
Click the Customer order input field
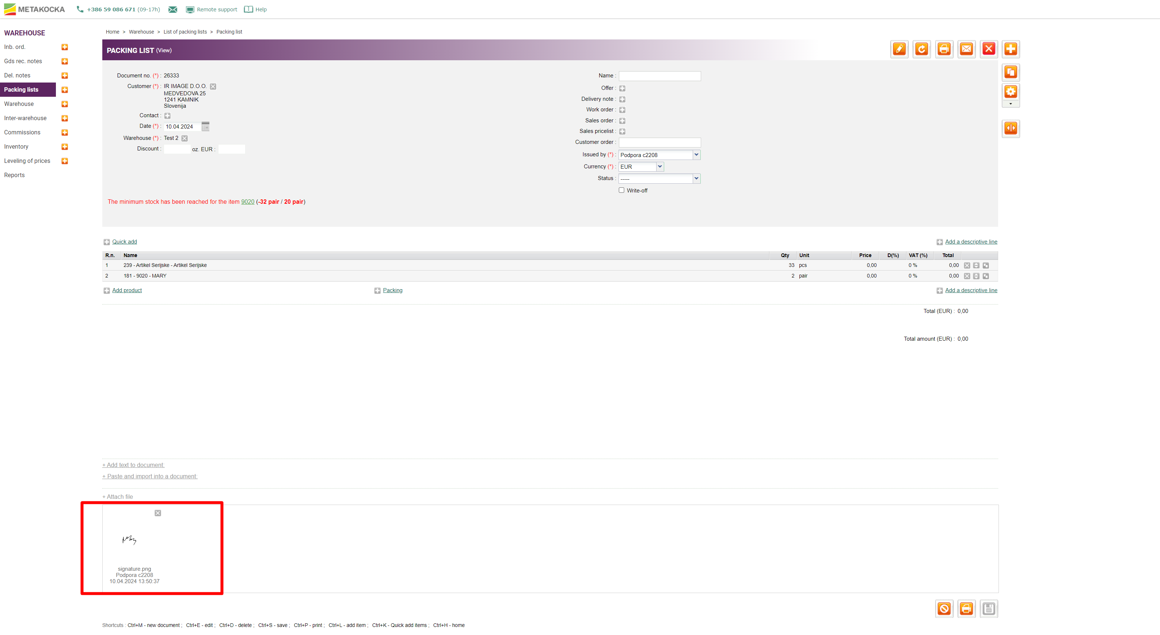click(x=659, y=142)
